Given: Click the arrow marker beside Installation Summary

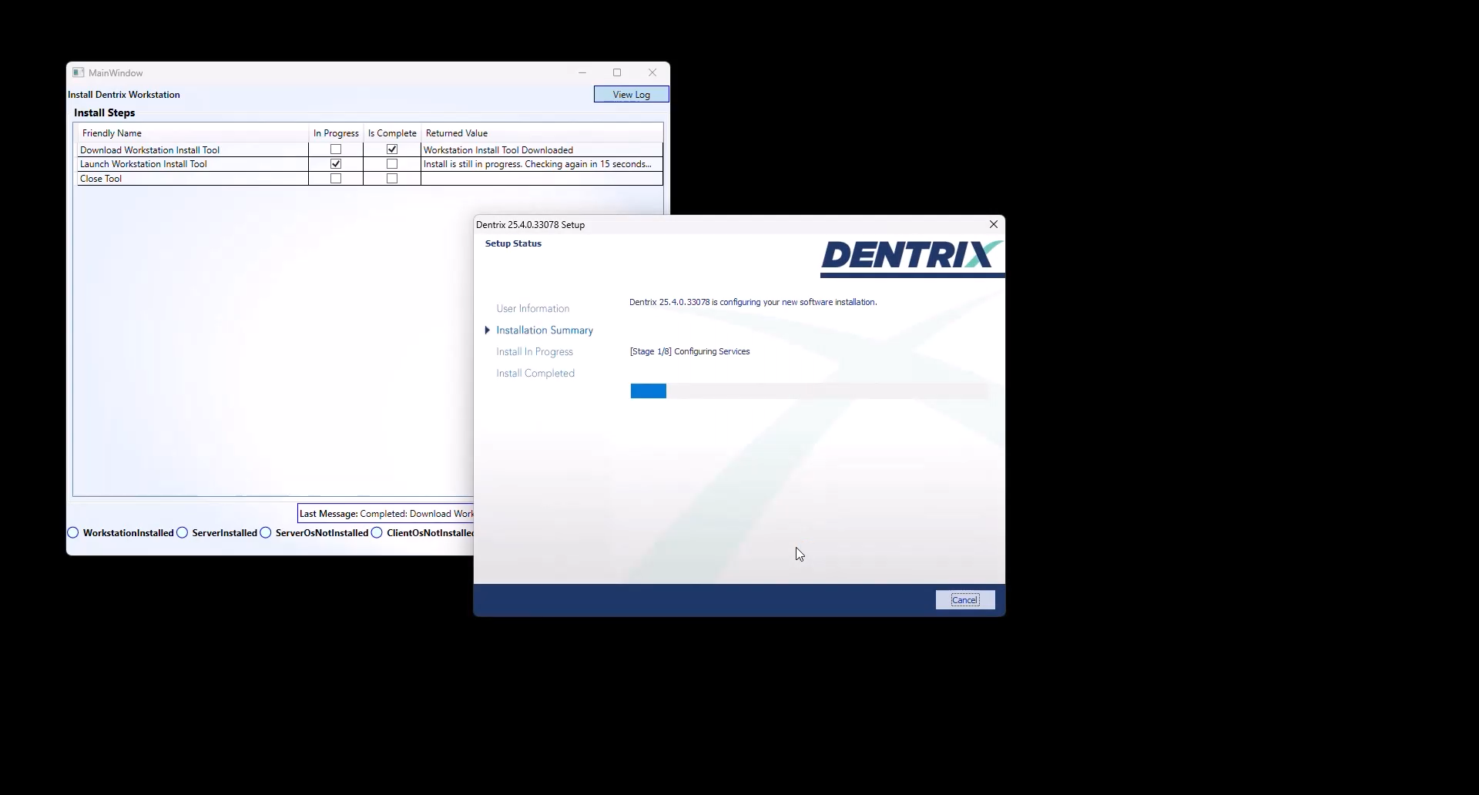Looking at the screenshot, I should 487,330.
